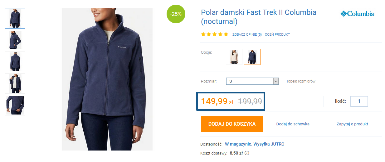Click the DODAJ DO KOSZYKA button
This screenshot has width=385, height=162.
pyautogui.click(x=232, y=124)
